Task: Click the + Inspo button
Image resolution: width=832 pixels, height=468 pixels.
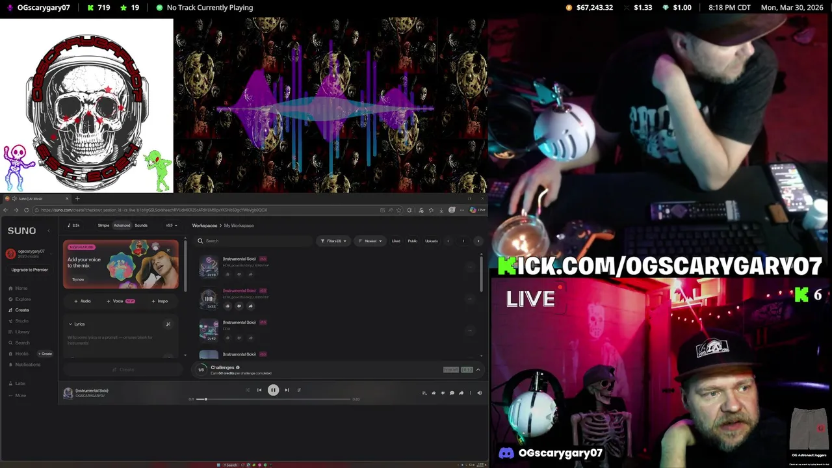Action: 159,301
